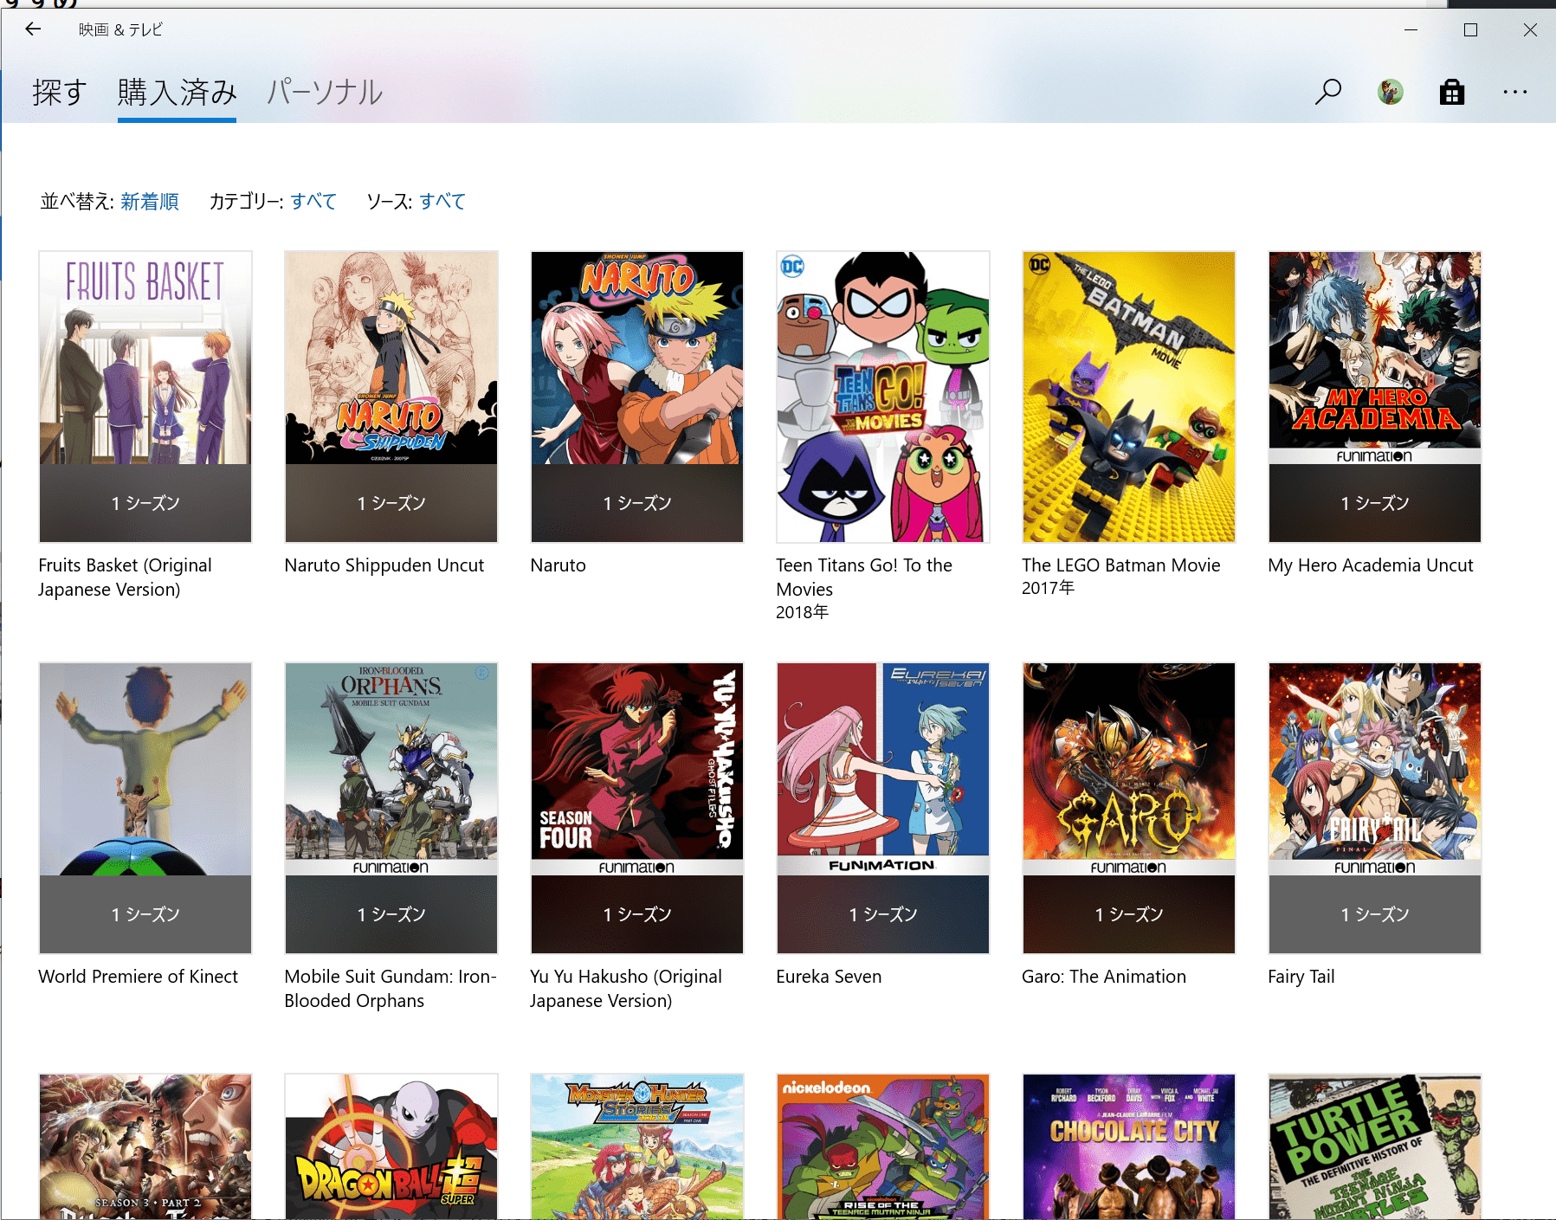Open the Chocolate City poster
Image resolution: width=1556 pixels, height=1220 pixels.
pyautogui.click(x=1129, y=1146)
